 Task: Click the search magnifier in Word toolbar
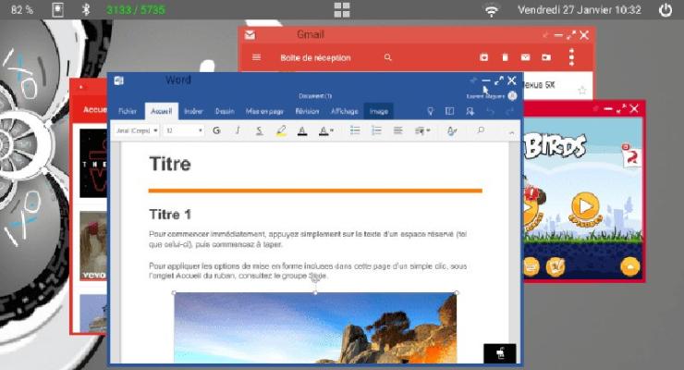481,130
